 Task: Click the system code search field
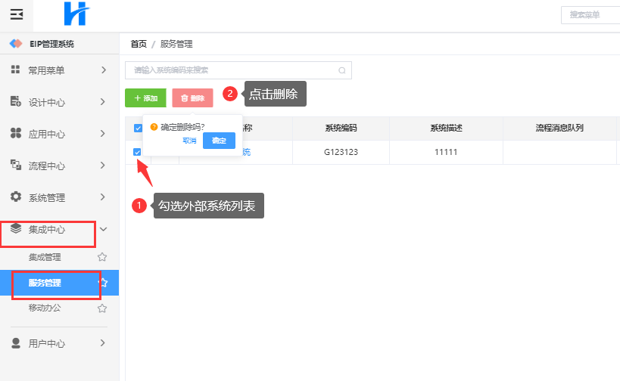tap(238, 70)
